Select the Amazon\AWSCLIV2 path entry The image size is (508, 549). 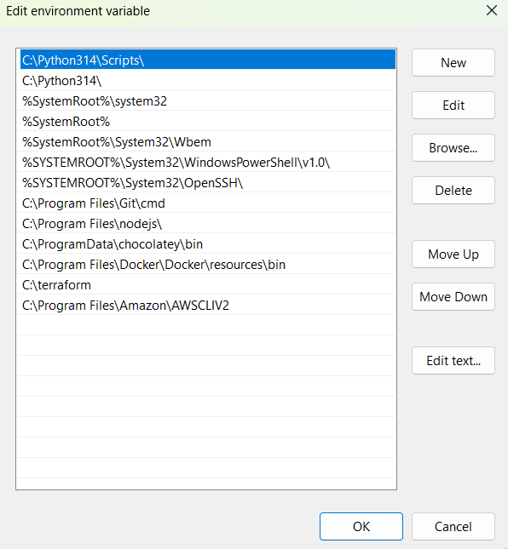coord(206,305)
